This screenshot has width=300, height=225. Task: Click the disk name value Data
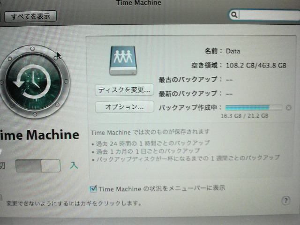coord(233,51)
